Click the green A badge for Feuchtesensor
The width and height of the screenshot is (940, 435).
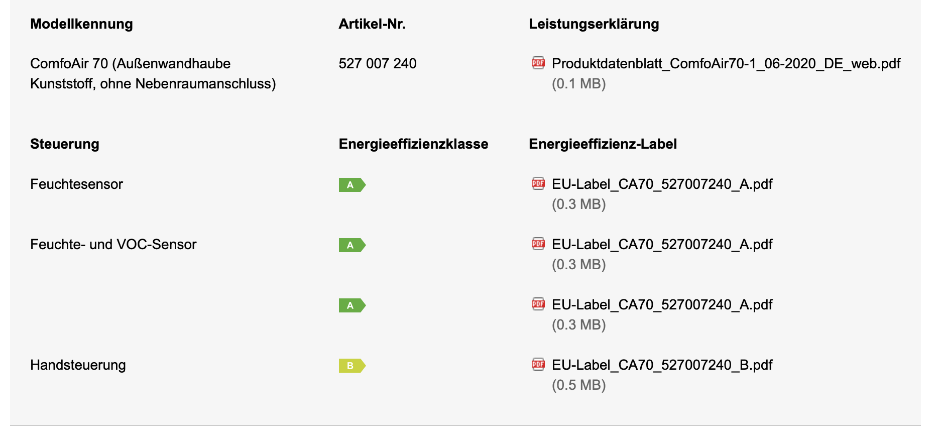[352, 185]
